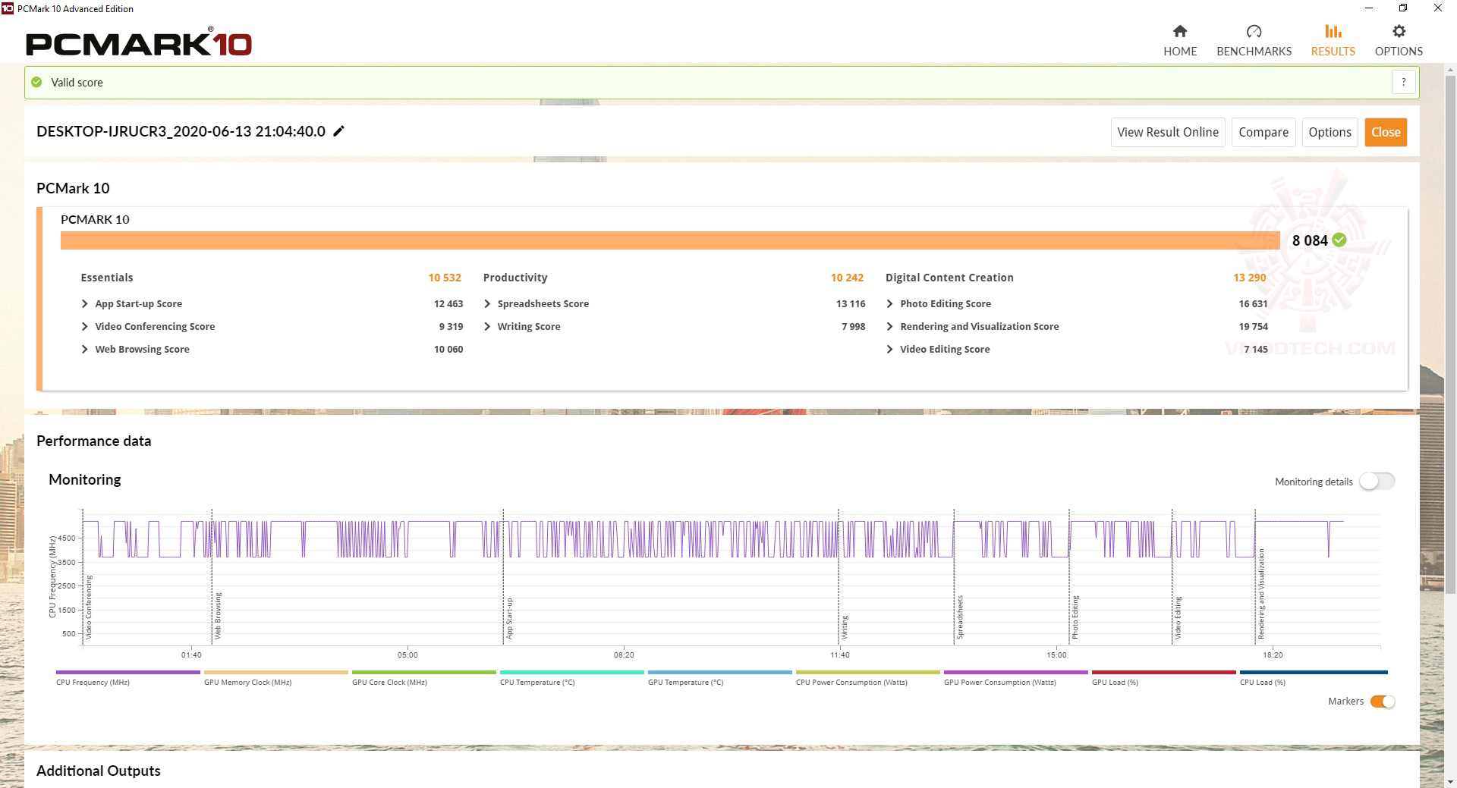Turn off the Markers switch

coord(1383,702)
